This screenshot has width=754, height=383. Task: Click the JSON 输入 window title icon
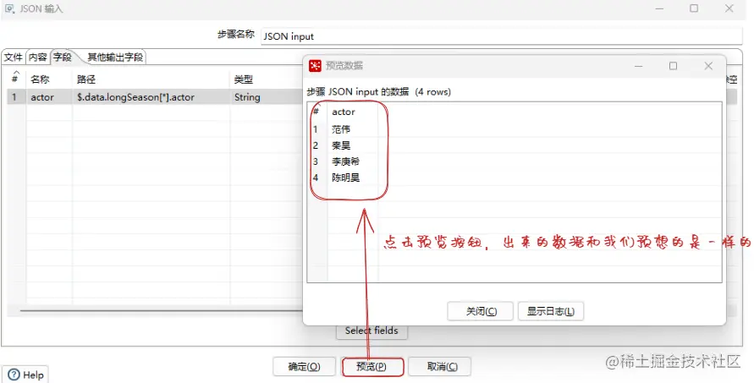coord(9,8)
